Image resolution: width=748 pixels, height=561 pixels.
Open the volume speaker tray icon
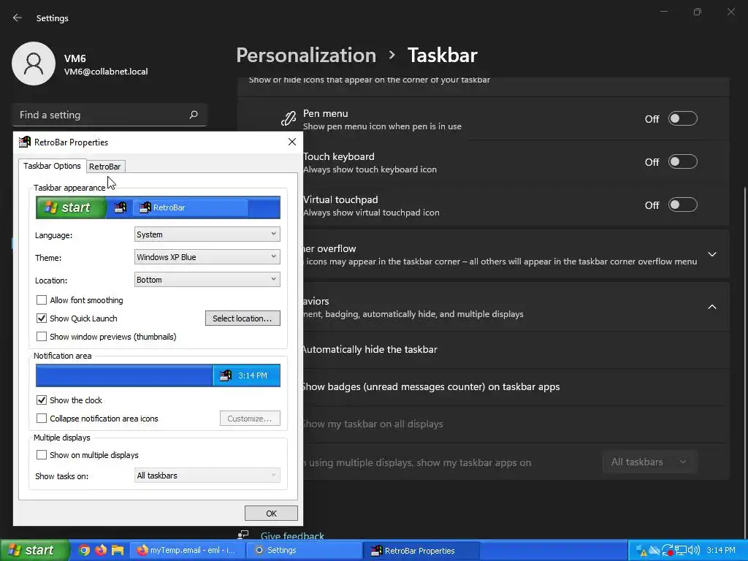pos(694,551)
